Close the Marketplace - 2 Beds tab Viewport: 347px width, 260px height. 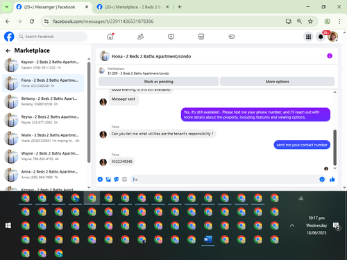click(x=167, y=7)
